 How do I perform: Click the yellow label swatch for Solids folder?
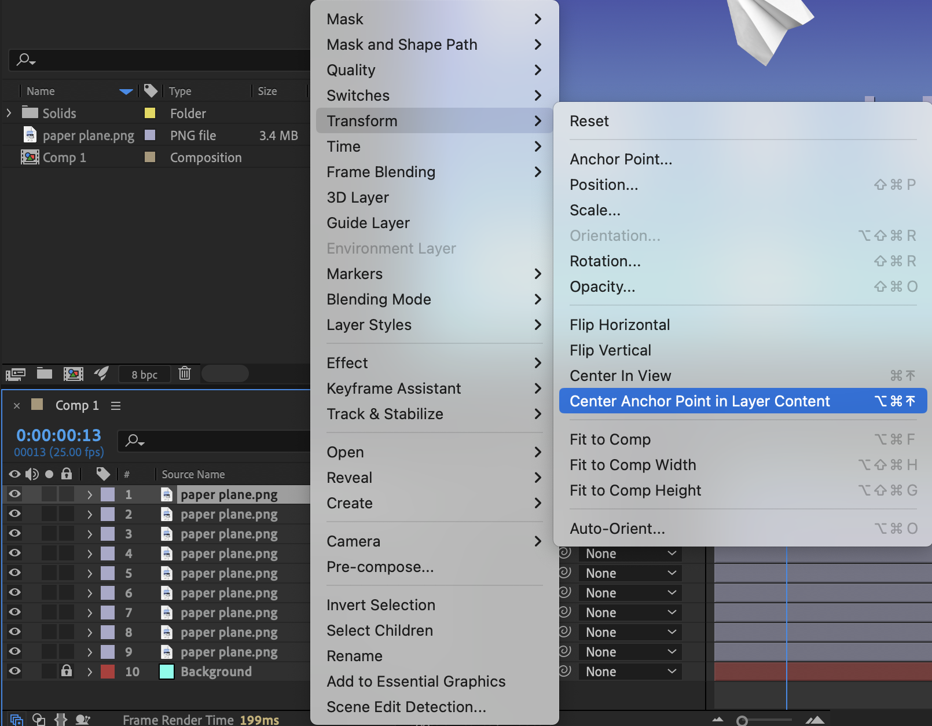pos(150,113)
